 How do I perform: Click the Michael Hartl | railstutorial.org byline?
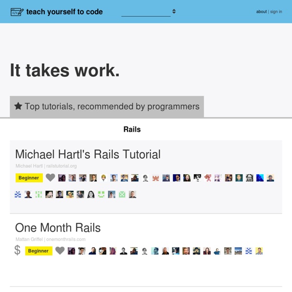(x=46, y=166)
